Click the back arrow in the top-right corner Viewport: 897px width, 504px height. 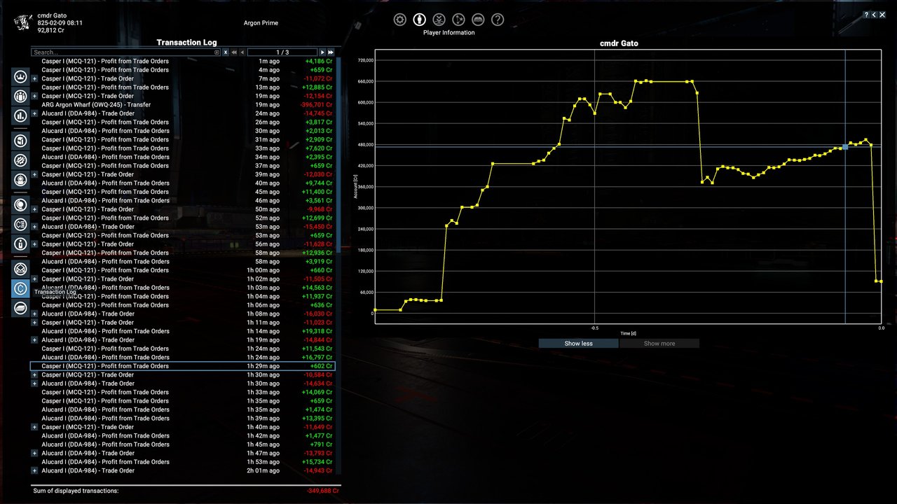point(874,15)
